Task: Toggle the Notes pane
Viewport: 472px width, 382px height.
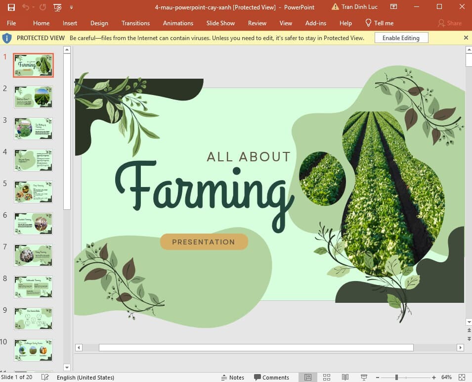Action: pyautogui.click(x=232, y=377)
